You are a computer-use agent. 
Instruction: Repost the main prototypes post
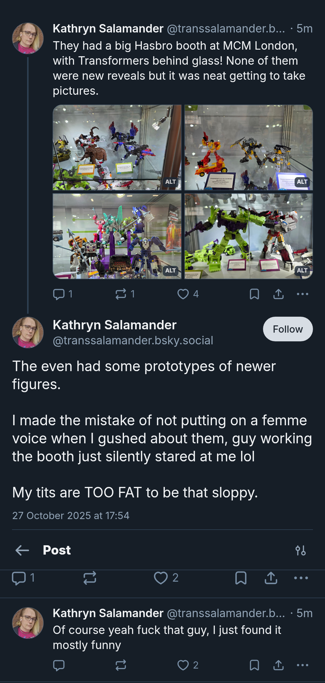pyautogui.click(x=90, y=578)
